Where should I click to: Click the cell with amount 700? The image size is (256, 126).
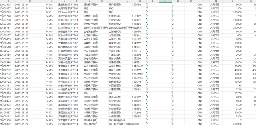(x=232, y=16)
